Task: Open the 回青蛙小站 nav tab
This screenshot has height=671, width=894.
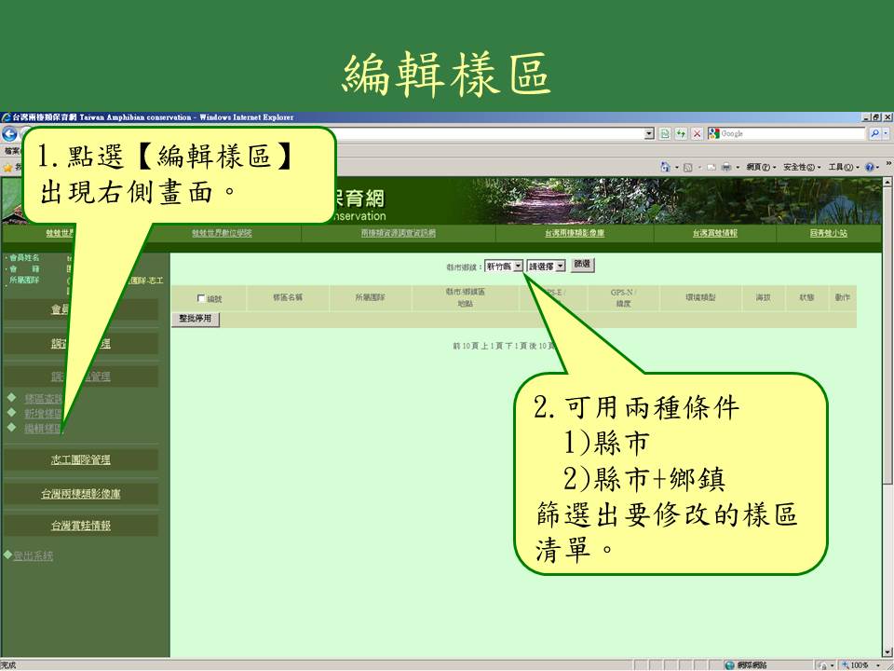Action: click(x=829, y=233)
